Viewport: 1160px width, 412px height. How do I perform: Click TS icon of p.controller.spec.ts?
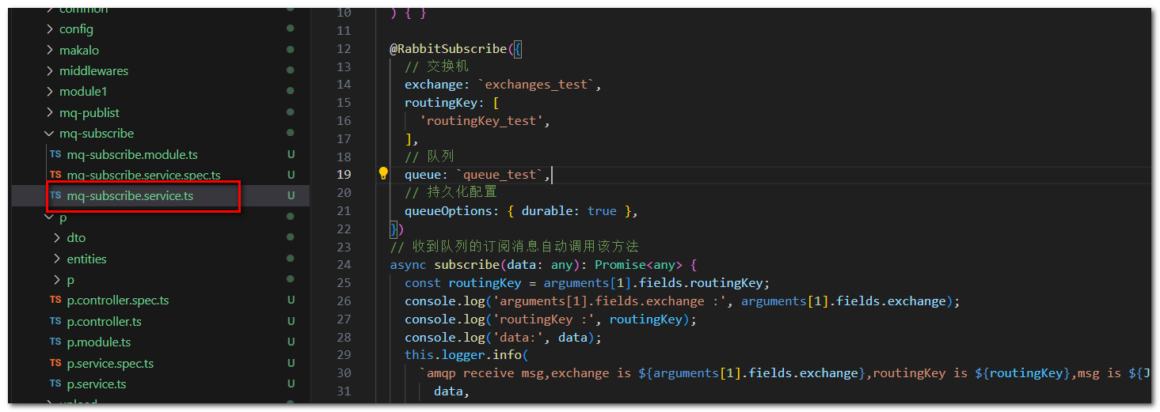tap(55, 300)
